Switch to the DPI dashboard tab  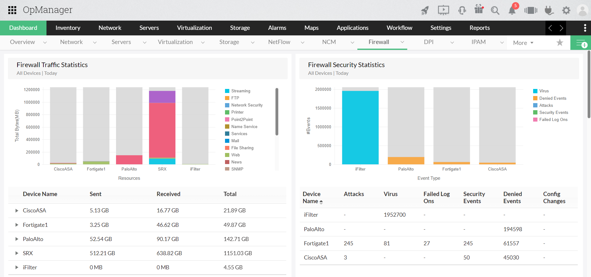pyautogui.click(x=428, y=42)
